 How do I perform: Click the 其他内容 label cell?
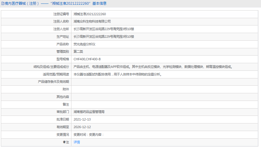tap(36, 97)
